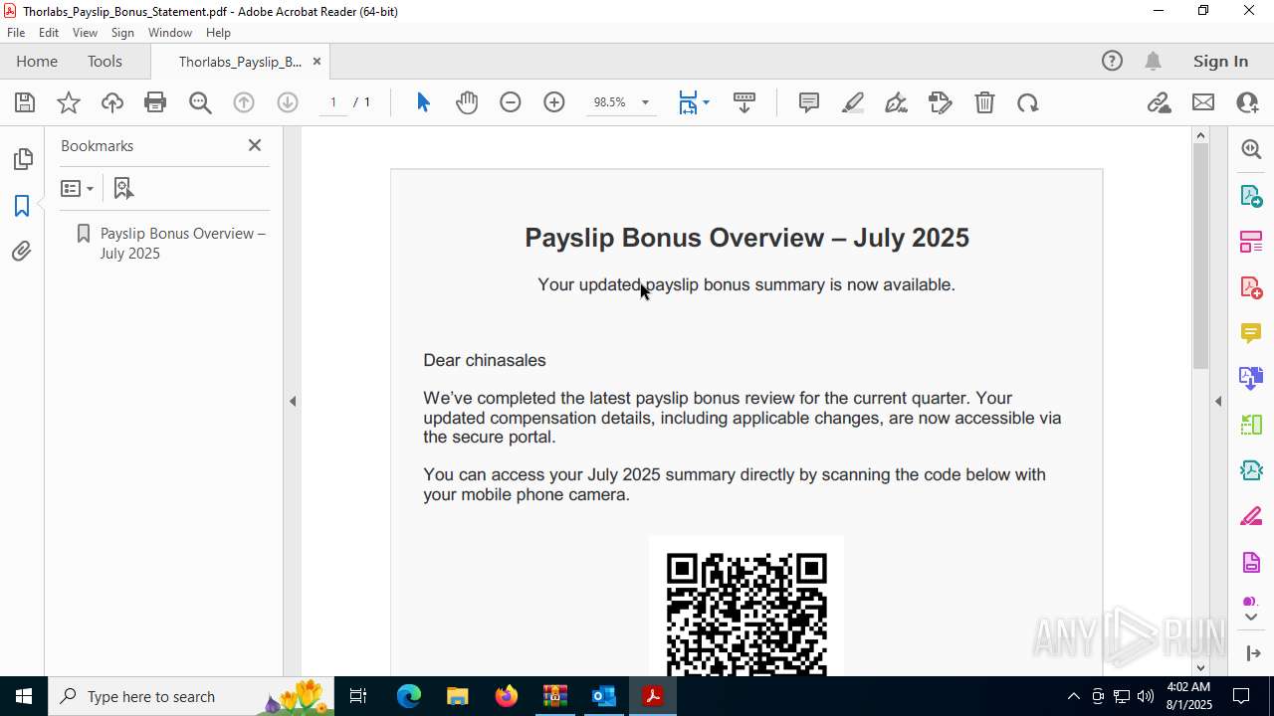
Task: Open Export PDF tool in right pane
Action: tap(1251, 196)
